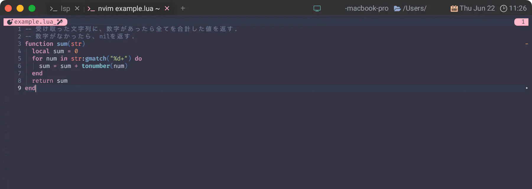Click the tonumber function call
Viewport: 532px width, 189px height.
coord(96,66)
